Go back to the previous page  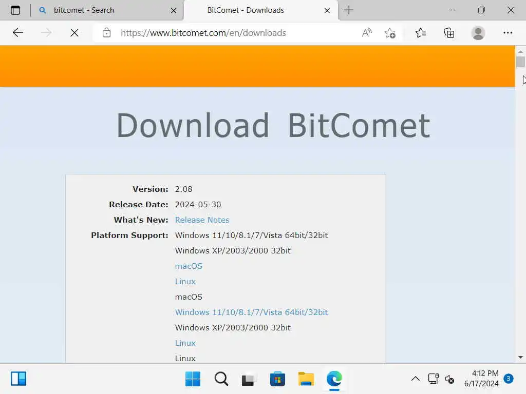point(18,33)
